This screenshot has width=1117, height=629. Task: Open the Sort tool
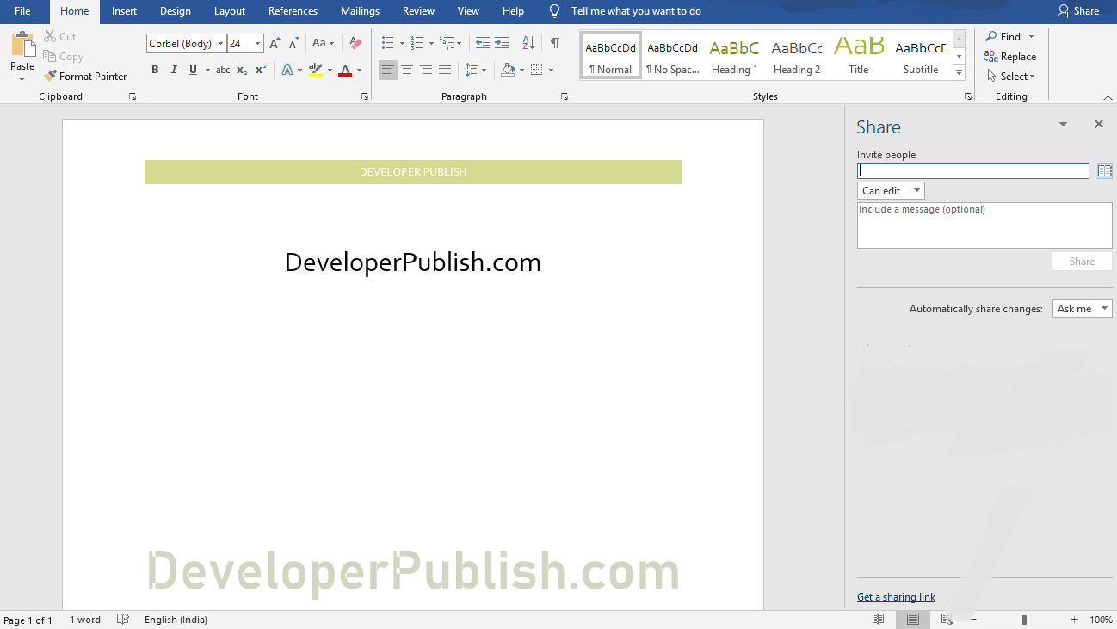point(527,42)
